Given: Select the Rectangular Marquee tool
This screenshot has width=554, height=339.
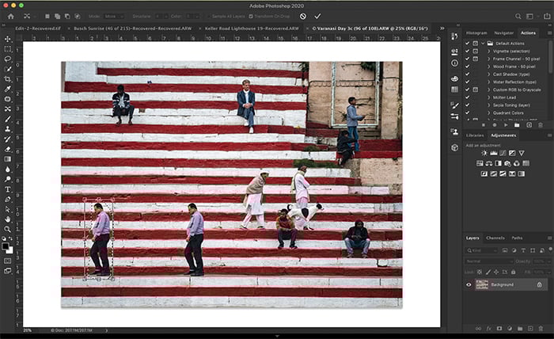Looking at the screenshot, I should 7,49.
